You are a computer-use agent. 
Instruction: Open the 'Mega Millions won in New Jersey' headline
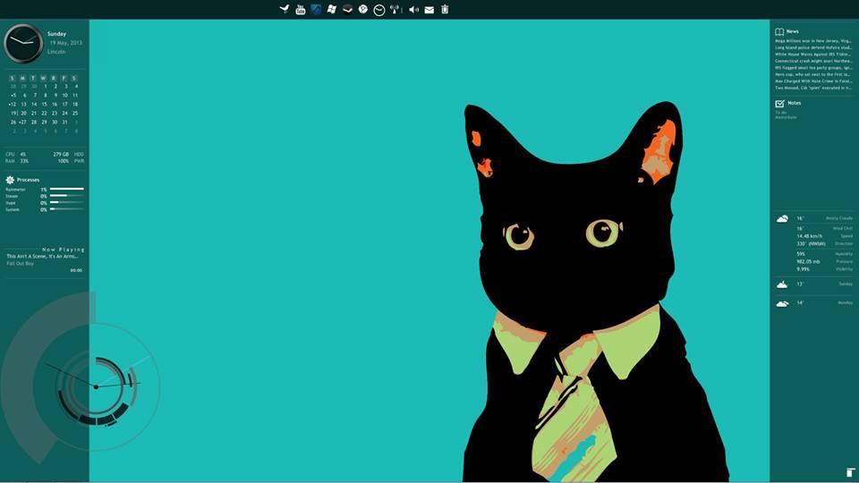(x=813, y=41)
